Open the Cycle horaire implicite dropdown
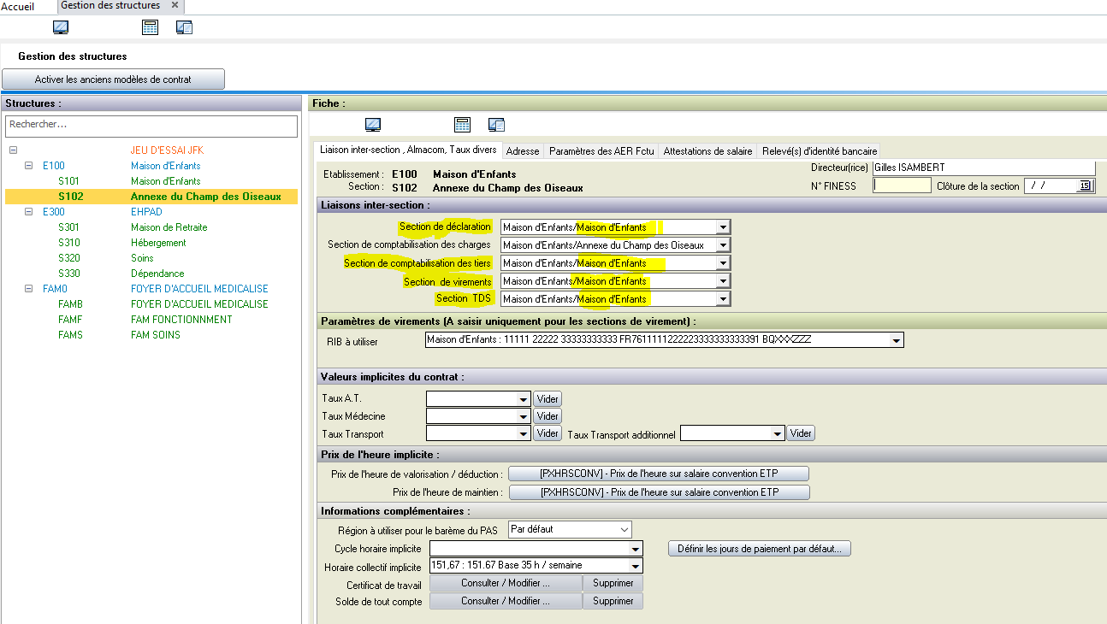Image resolution: width=1107 pixels, height=624 pixels. 636,549
